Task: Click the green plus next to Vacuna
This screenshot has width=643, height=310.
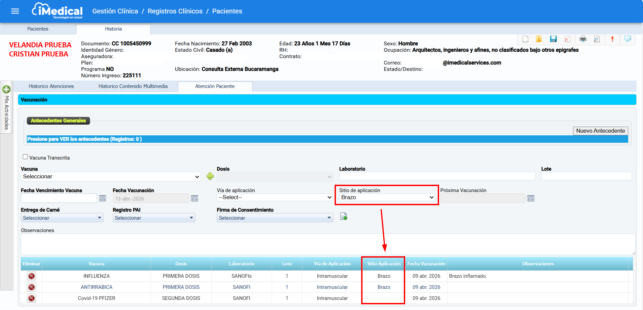Action: pyautogui.click(x=210, y=176)
